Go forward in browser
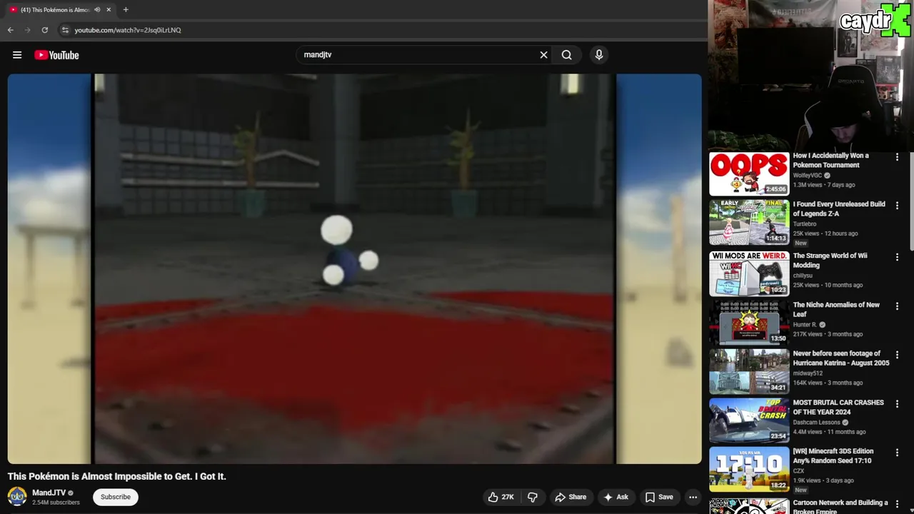 (27, 30)
